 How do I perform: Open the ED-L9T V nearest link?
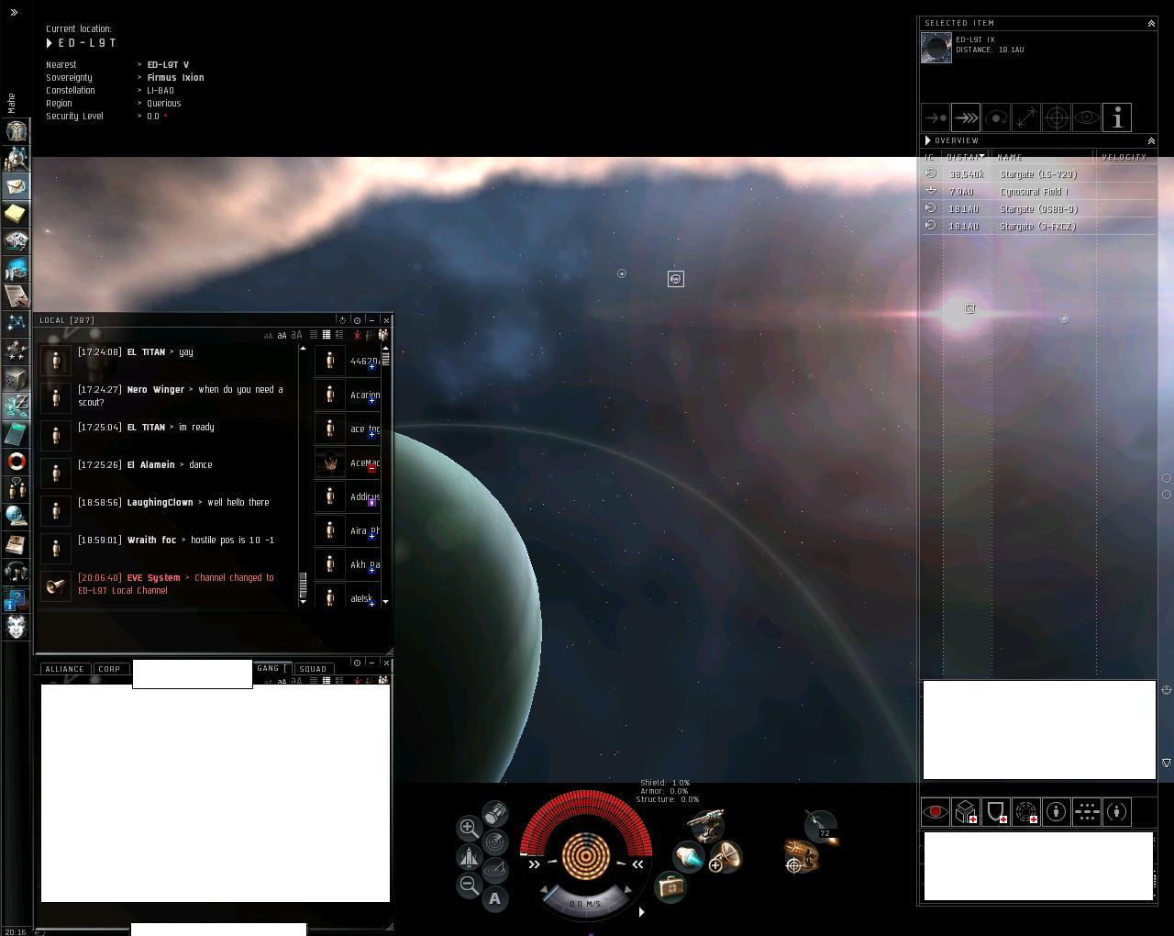(x=168, y=65)
